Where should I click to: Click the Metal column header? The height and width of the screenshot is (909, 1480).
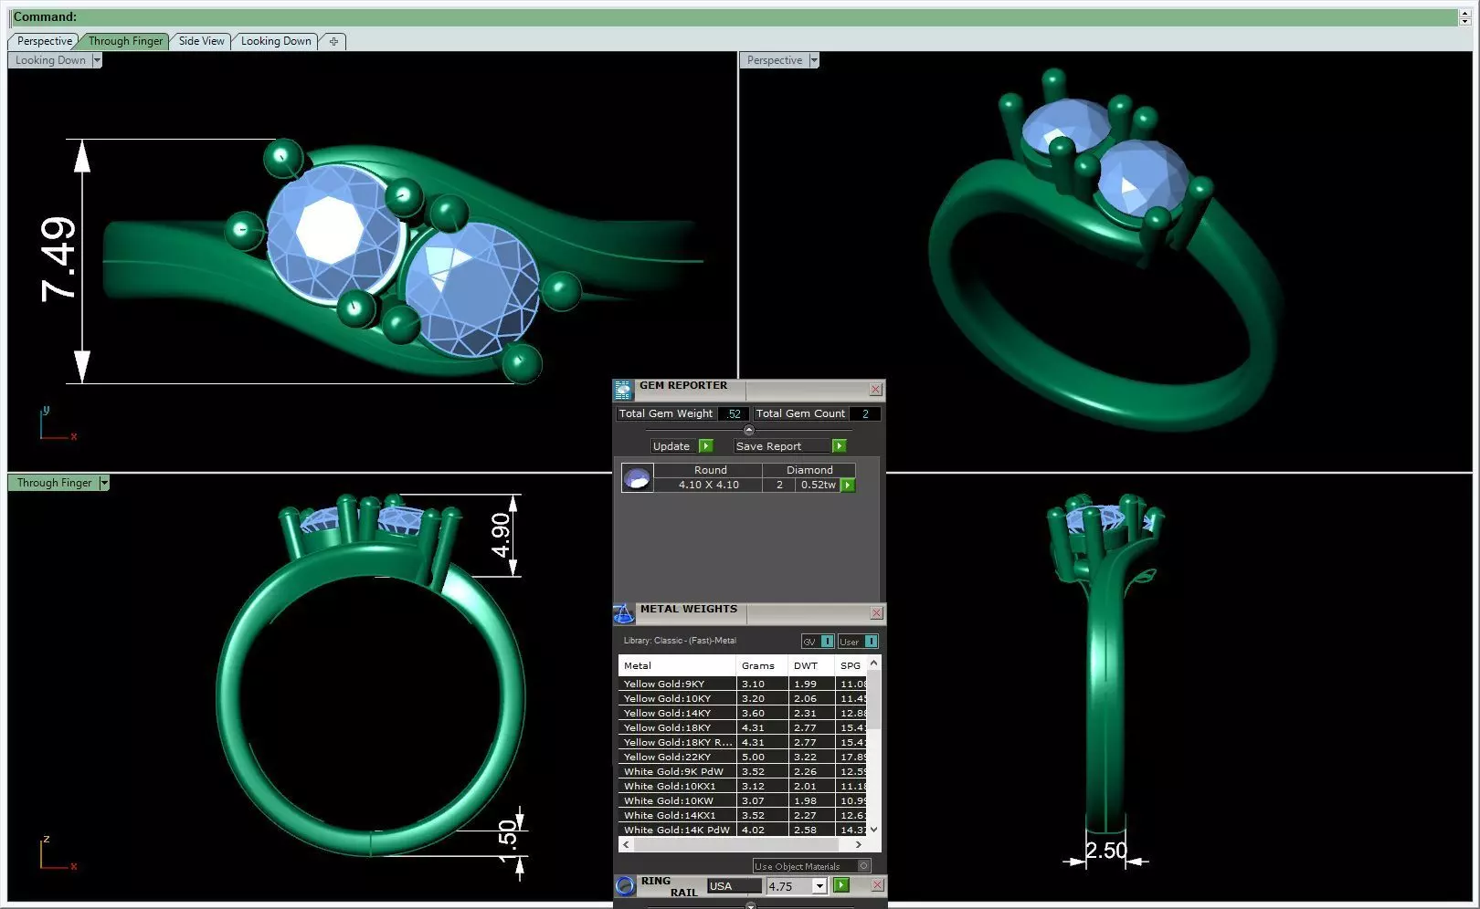click(677, 666)
